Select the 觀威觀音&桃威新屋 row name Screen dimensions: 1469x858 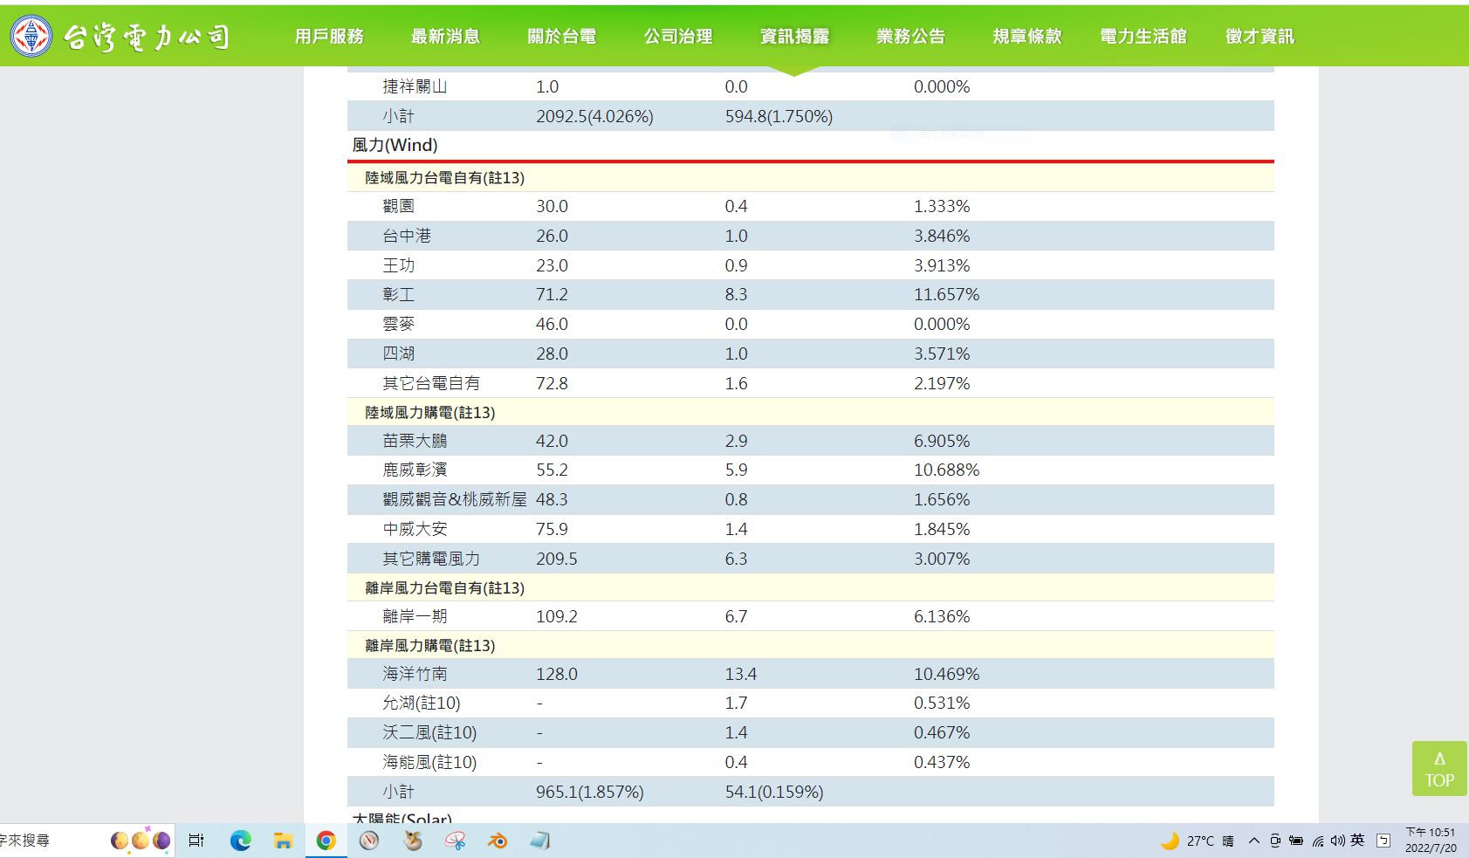pos(455,499)
